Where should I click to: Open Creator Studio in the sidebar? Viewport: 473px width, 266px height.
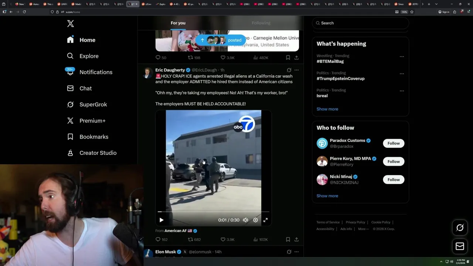(92, 153)
